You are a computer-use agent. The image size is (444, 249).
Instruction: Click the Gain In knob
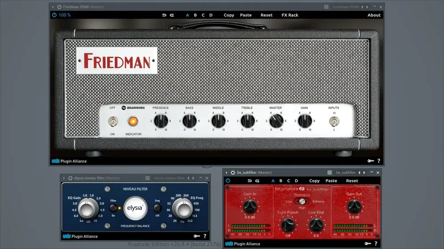(250, 206)
